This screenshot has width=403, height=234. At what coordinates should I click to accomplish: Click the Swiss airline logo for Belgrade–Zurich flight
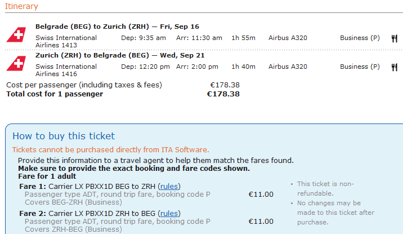click(16, 34)
